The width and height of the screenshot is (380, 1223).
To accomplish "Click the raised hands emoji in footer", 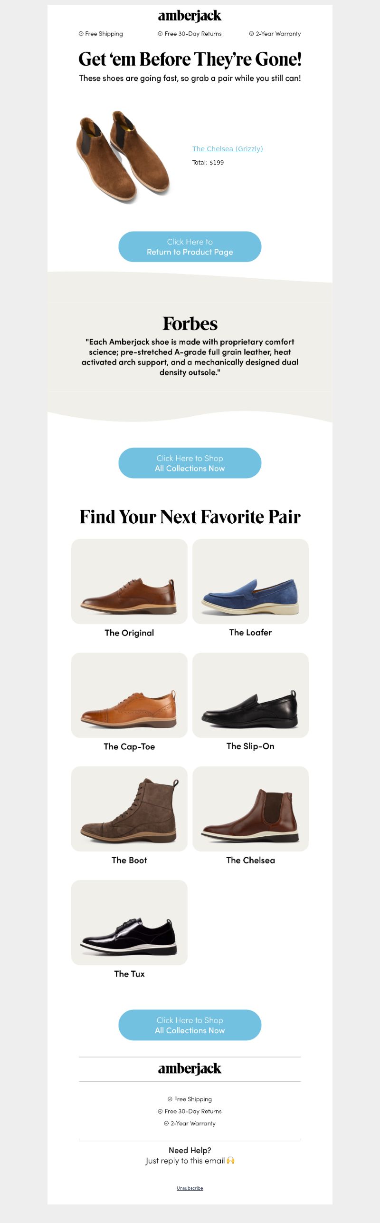I will point(230,1160).
